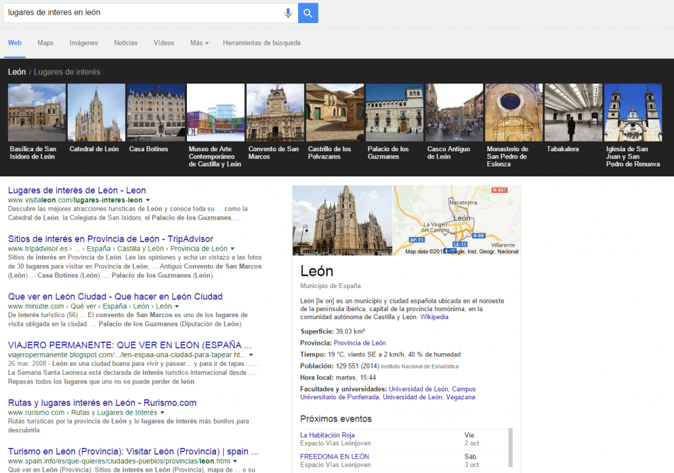This screenshot has width=674, height=473.
Task: Follow the Wikipedia link in León description
Action: coord(434,316)
